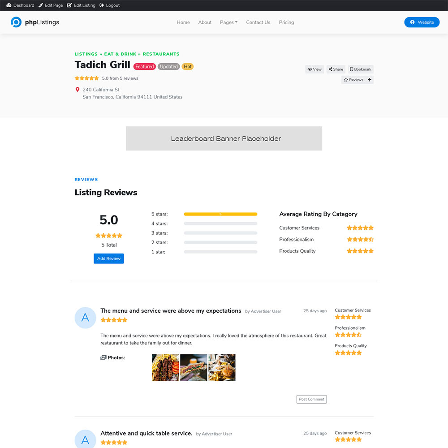Image resolution: width=448 pixels, height=448 pixels.
Task: Follow the Restaurants breadcrumb
Action: pyautogui.click(x=161, y=54)
